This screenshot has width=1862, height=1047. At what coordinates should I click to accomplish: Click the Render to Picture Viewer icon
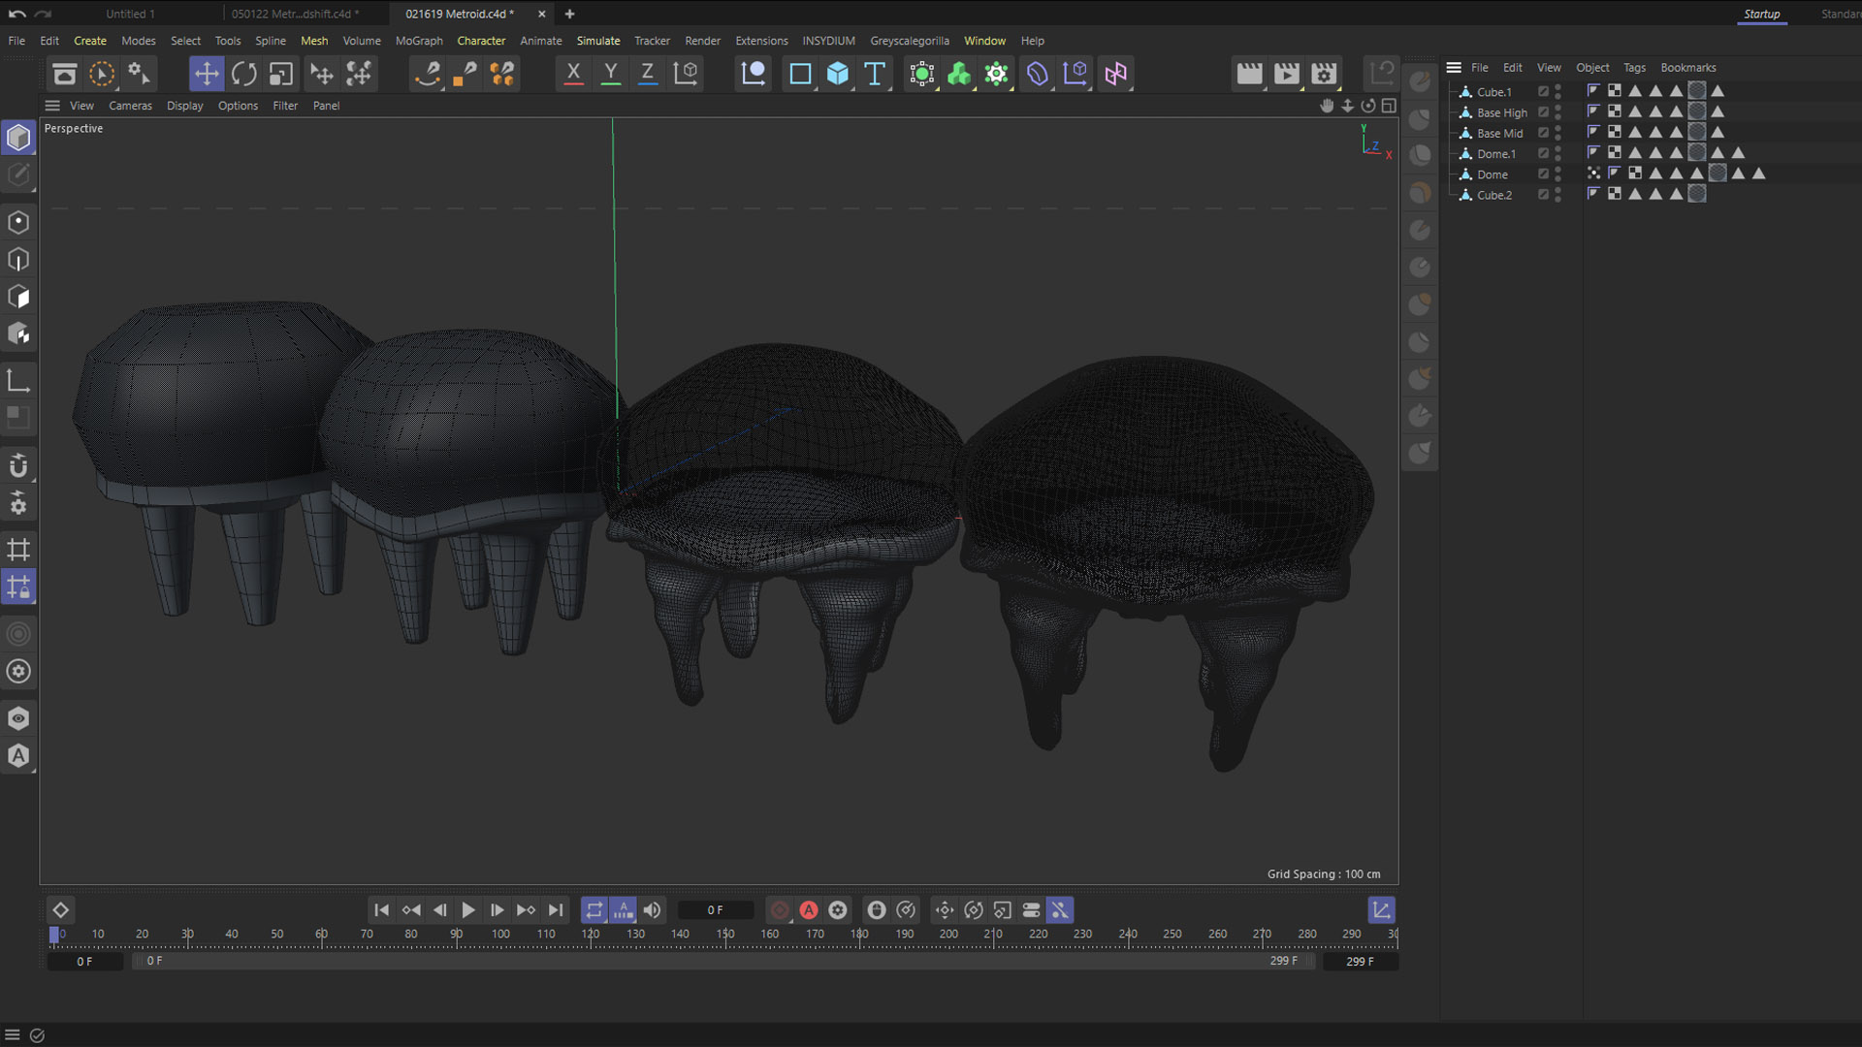[x=1286, y=74]
